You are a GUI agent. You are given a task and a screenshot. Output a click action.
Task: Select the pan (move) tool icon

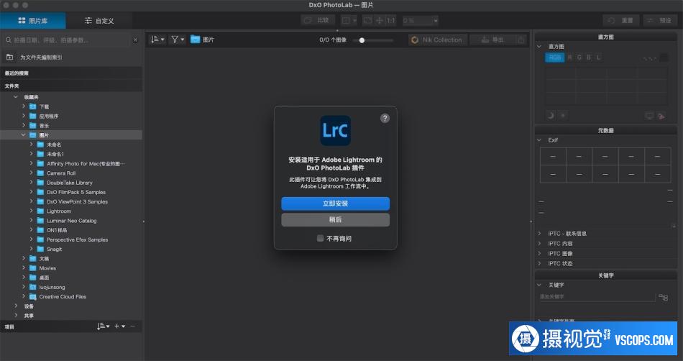[380, 20]
